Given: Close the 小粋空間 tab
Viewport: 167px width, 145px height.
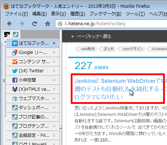Looking at the screenshot, I should pyautogui.click(x=54, y=80).
